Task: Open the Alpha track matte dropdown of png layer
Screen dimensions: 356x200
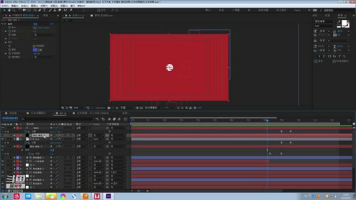Action: click(x=98, y=139)
